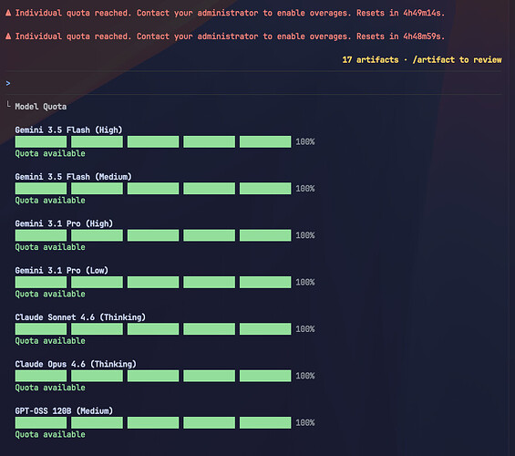This screenshot has height=456, width=515.
Task: Click the 'Gemini 3.1 Pro (Low)' label
Action: point(62,270)
